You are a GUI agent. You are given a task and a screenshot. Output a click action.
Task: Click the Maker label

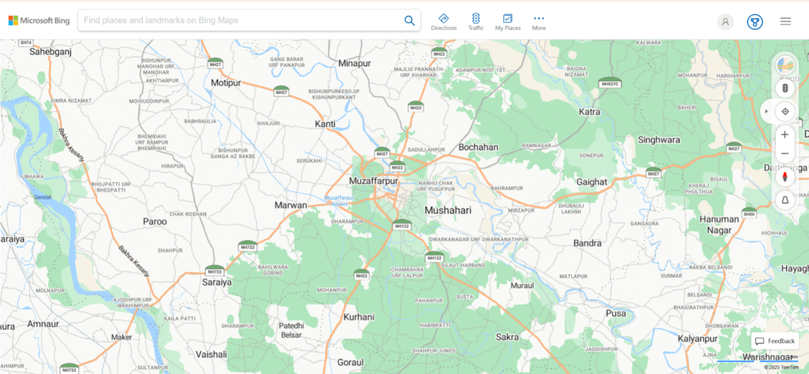121,337
